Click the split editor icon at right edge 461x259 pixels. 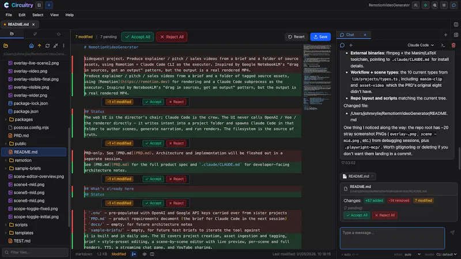[x=456, y=24]
